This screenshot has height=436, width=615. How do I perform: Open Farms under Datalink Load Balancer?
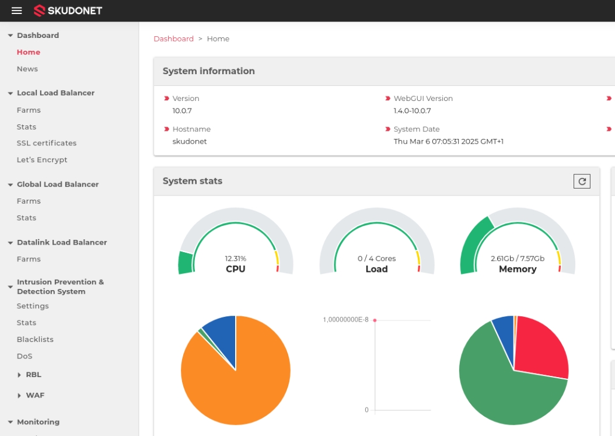29,259
